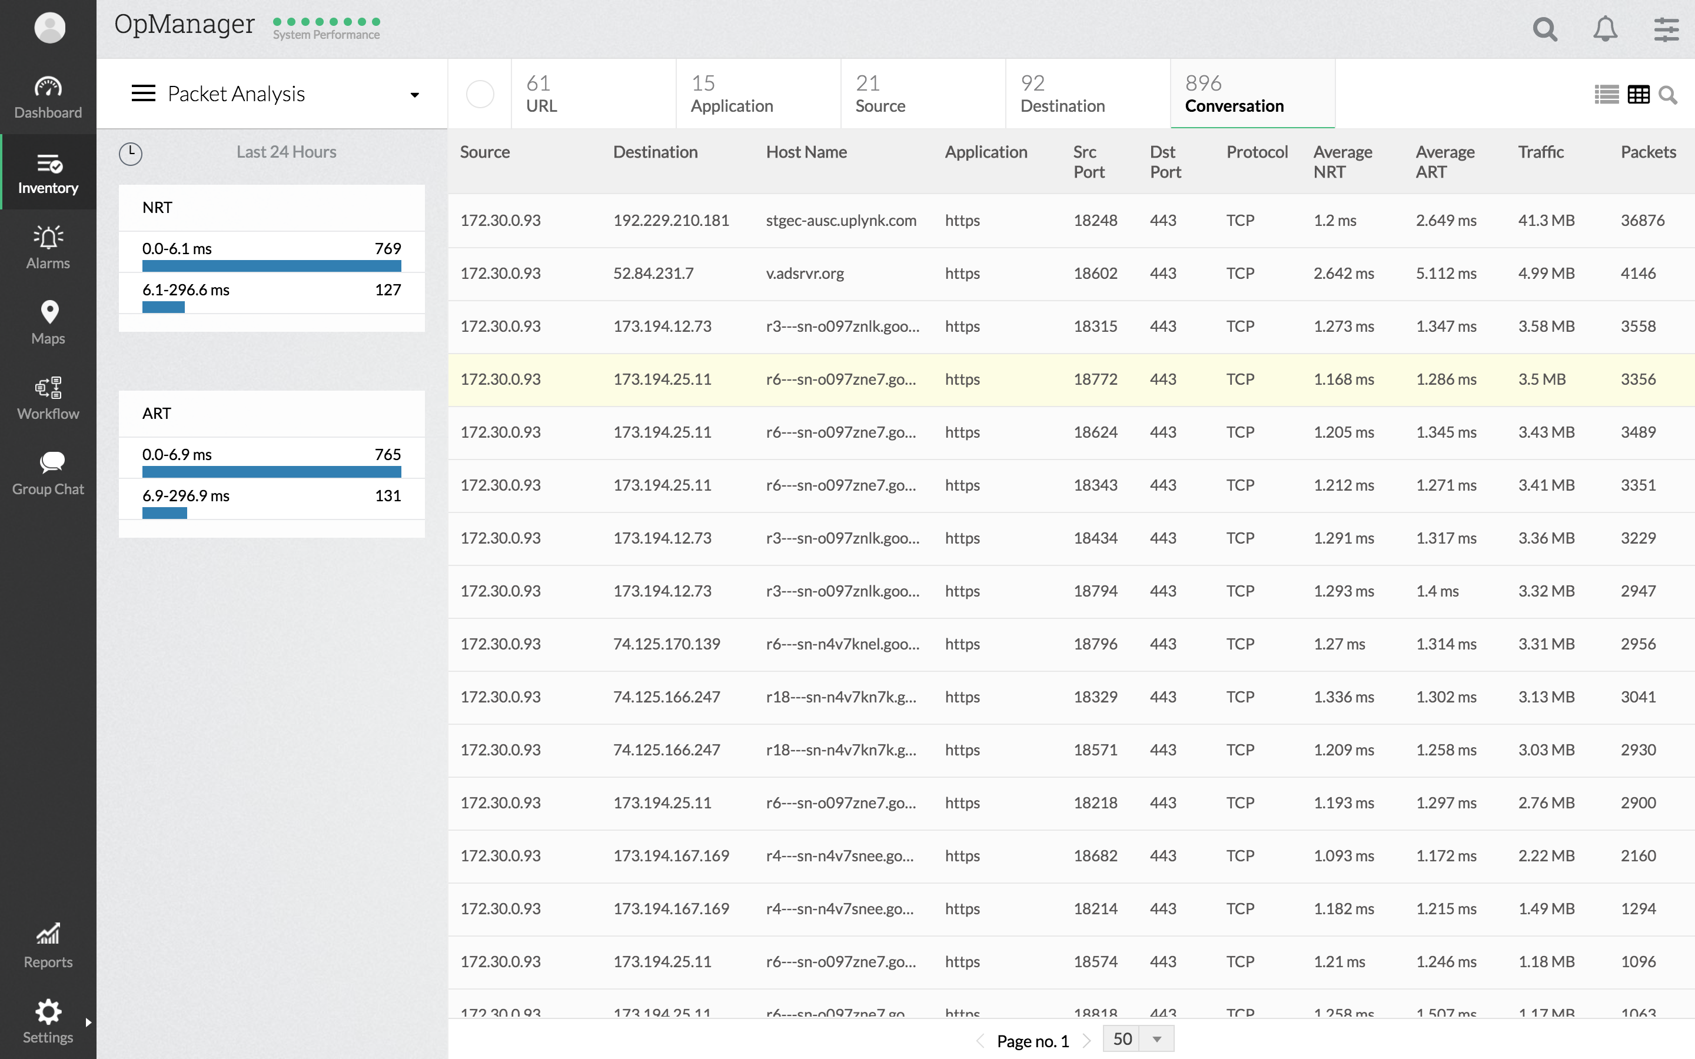1695x1059 pixels.
Task: Click the NRT 0.0-6.1 ms blue bar
Action: [x=271, y=265]
